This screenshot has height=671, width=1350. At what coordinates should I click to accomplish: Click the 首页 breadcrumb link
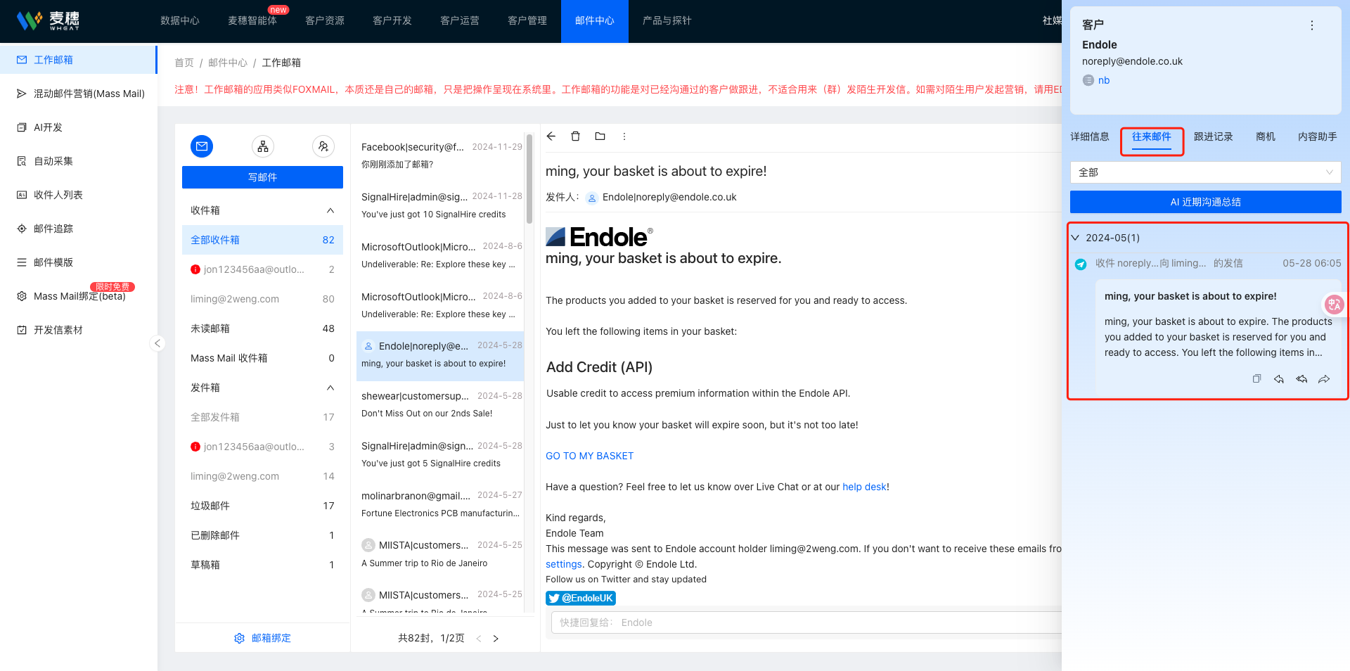(184, 63)
